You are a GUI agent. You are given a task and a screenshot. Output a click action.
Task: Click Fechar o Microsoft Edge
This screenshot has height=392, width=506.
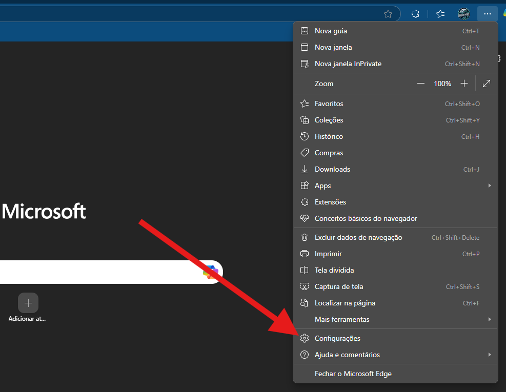[x=353, y=374]
